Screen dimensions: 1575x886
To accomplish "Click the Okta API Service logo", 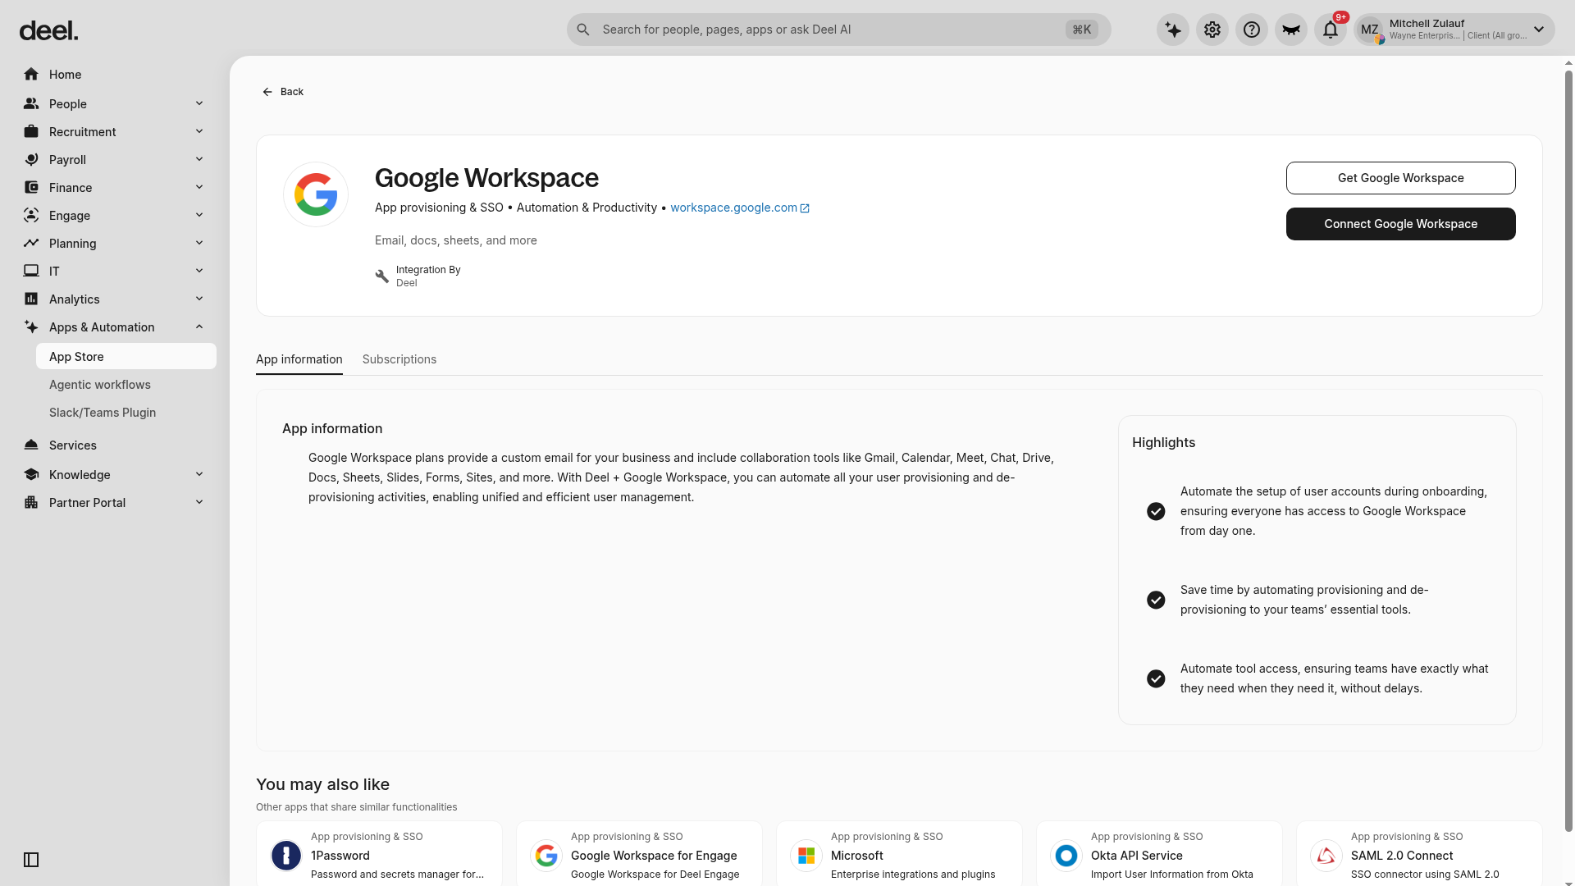I will (1066, 856).
